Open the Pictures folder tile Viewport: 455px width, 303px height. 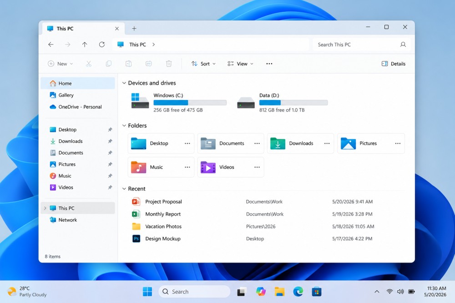point(371,143)
